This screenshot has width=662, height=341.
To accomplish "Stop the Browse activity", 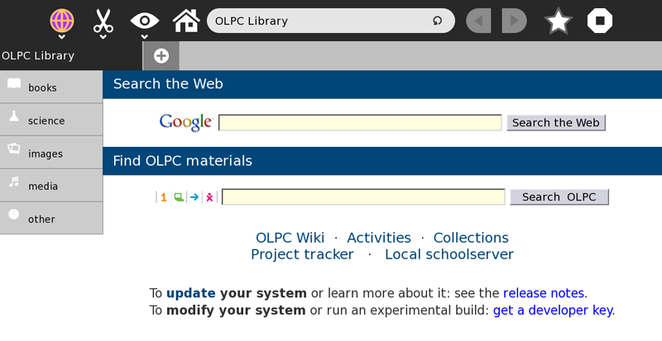I will [x=600, y=21].
